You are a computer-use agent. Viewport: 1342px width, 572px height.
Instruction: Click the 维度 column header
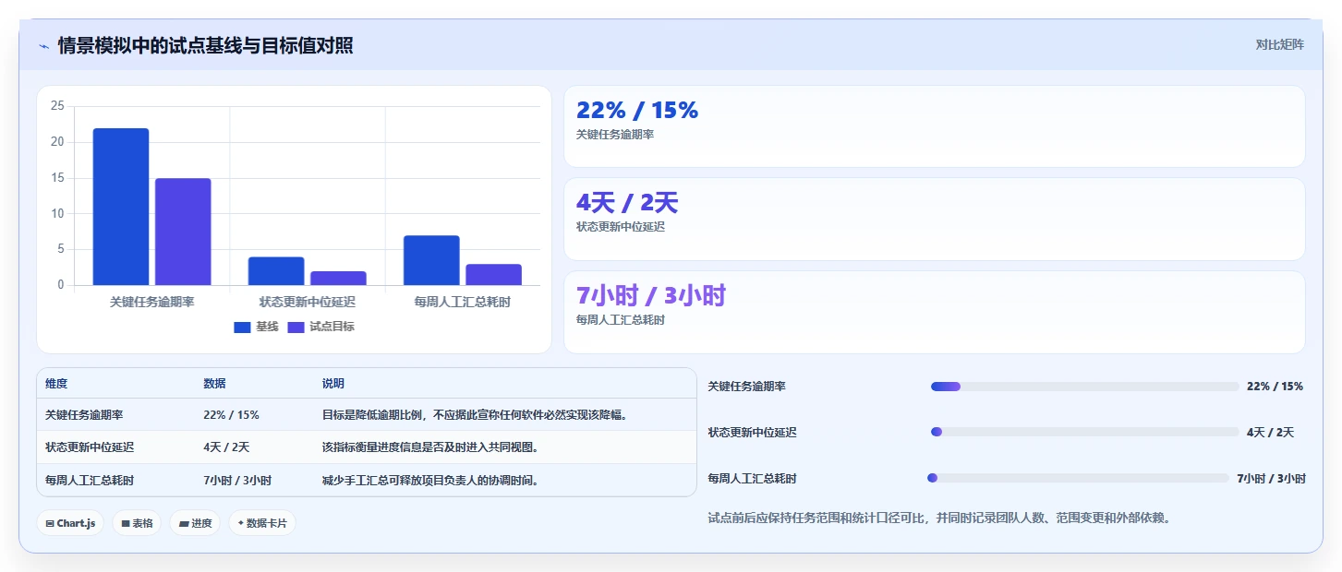tap(56, 384)
